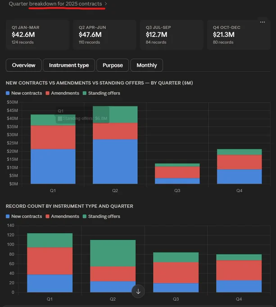
Task: Open the Q2 APR-JUN $47.6M card
Action: pos(104,35)
